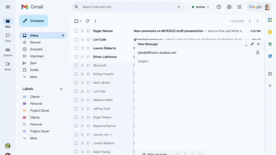276x155 pixels.
Task: Click Help me write button
Action: tap(155, 154)
